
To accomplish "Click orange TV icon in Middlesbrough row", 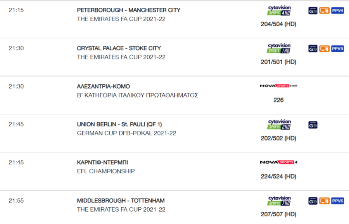I will (x=324, y=201).
